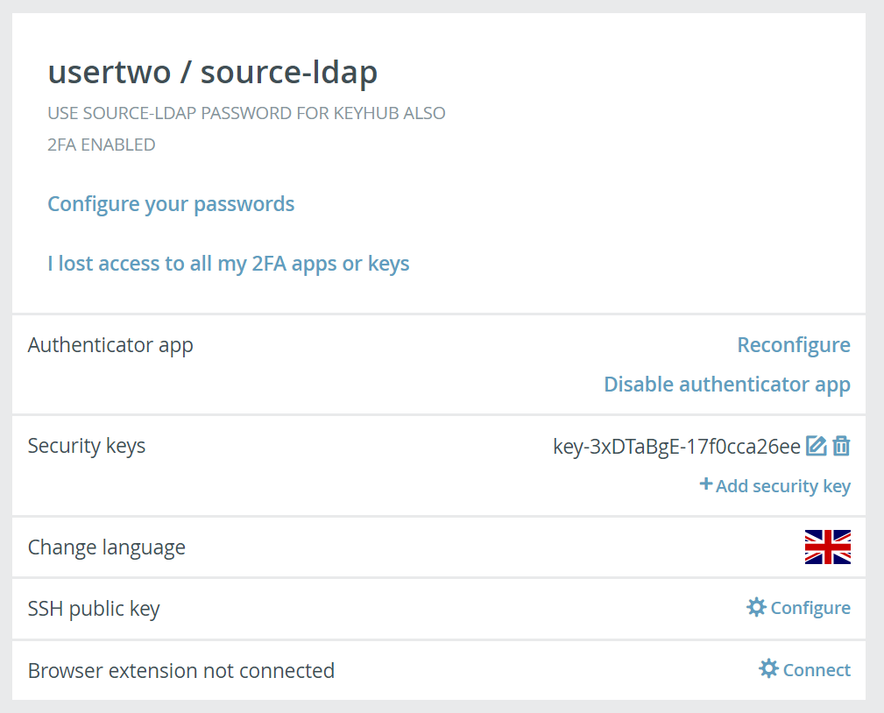Image resolution: width=884 pixels, height=713 pixels.
Task: Click I lost access to all my 2FA apps
Action: pos(229,264)
